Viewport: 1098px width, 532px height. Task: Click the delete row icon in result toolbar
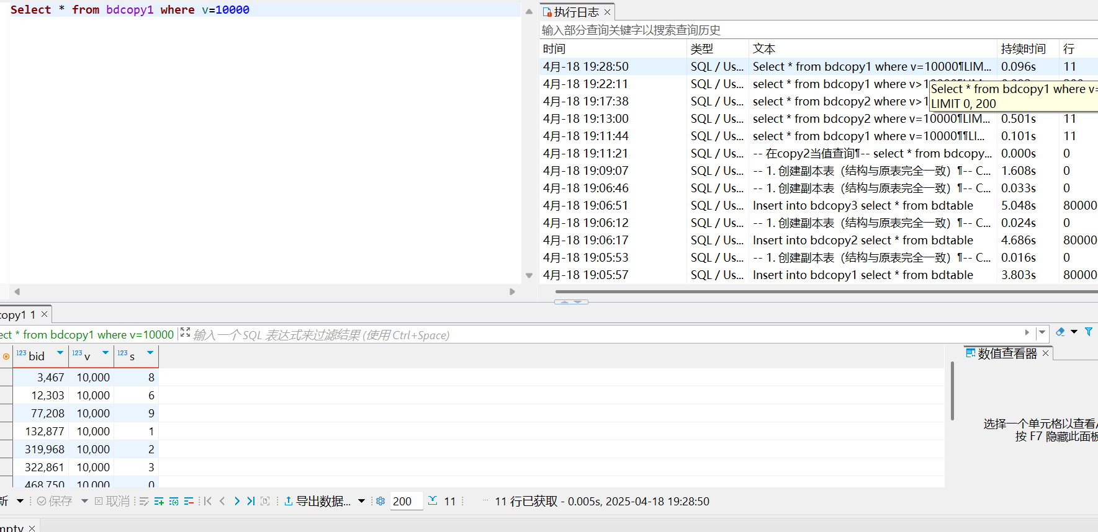189,501
